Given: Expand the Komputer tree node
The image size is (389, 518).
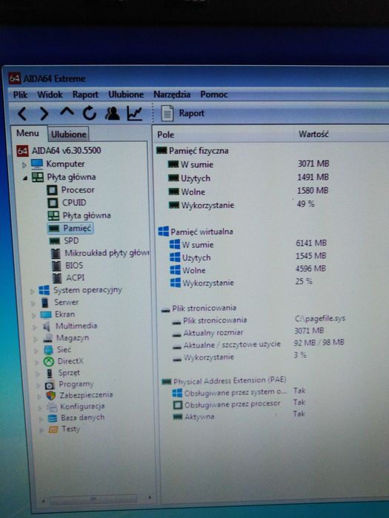Looking at the screenshot, I should pos(24,164).
